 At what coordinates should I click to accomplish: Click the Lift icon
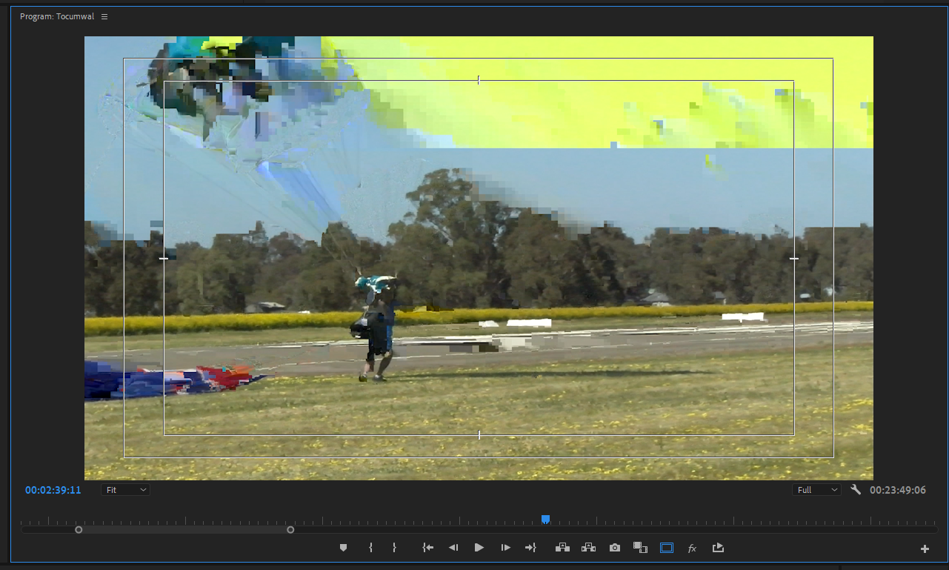coord(562,547)
